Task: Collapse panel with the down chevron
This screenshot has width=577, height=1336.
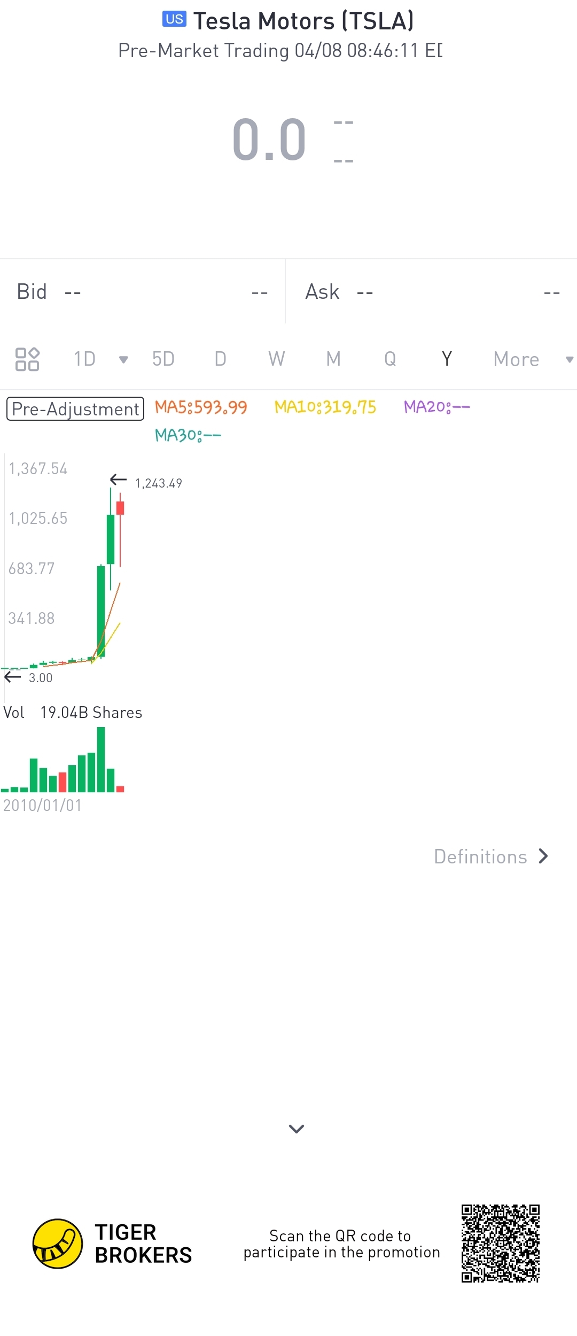Action: click(297, 1129)
